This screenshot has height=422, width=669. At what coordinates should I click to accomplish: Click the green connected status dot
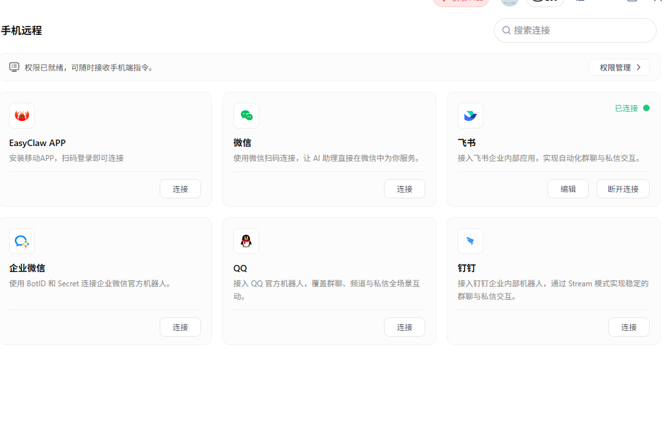coord(646,108)
